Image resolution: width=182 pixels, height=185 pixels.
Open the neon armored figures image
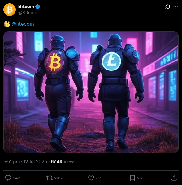click(x=91, y=92)
